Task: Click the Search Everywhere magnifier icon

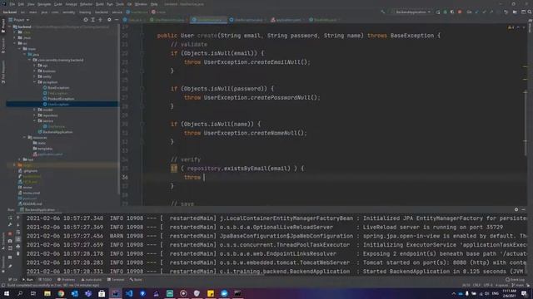Action: 530,12
